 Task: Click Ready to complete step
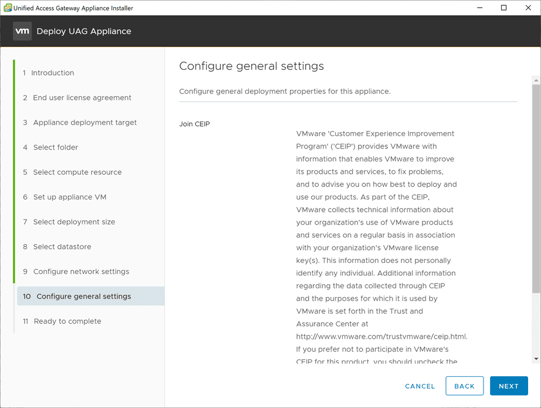pyautogui.click(x=67, y=321)
